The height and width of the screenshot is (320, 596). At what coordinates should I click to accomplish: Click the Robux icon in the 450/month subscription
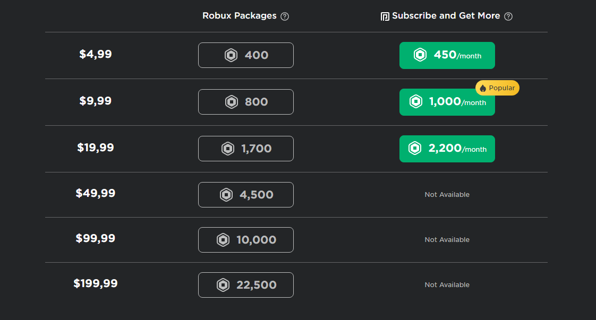pos(420,55)
